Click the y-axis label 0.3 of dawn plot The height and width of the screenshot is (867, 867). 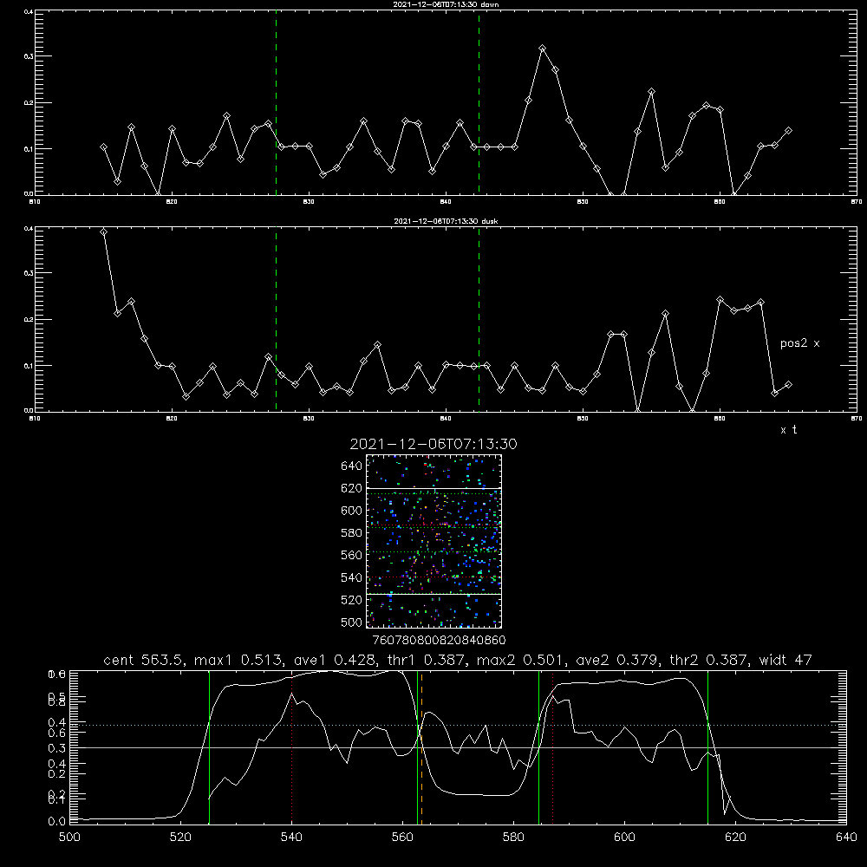coord(29,55)
